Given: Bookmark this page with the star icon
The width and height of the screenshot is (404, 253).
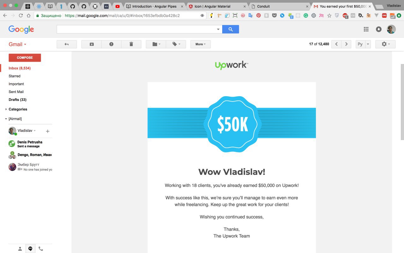Looking at the screenshot, I should 329,15.
